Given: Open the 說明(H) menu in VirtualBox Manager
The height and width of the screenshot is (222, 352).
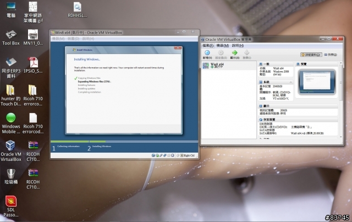Looking at the screenshot, I should click(238, 46).
